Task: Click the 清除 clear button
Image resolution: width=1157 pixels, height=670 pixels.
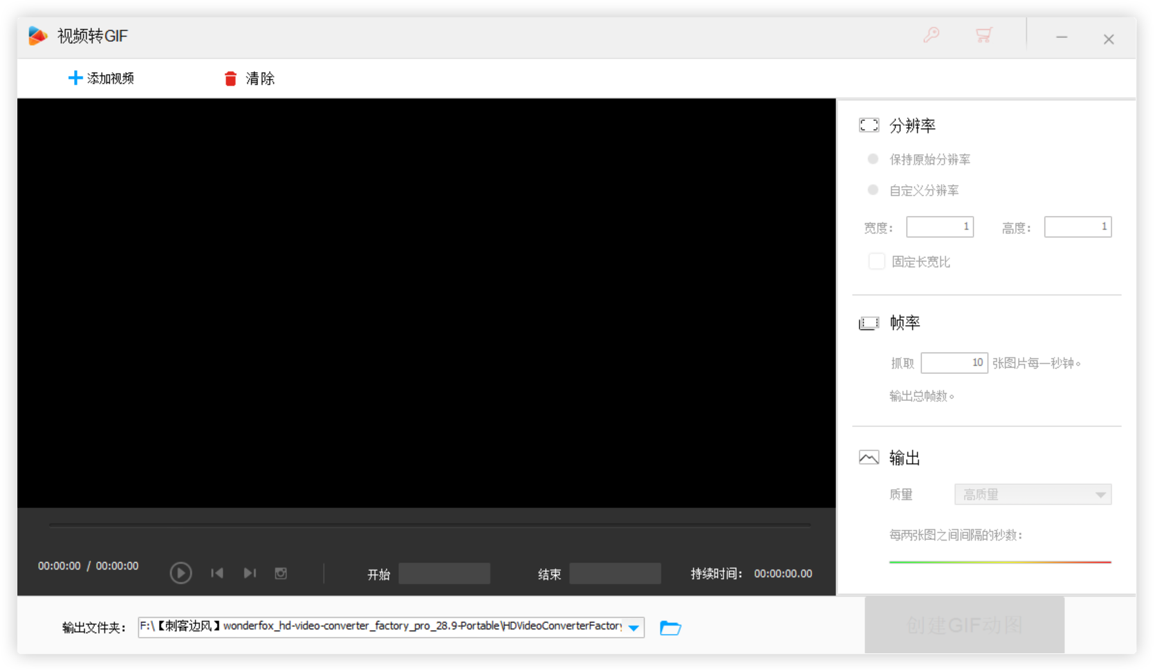Action: tap(249, 79)
